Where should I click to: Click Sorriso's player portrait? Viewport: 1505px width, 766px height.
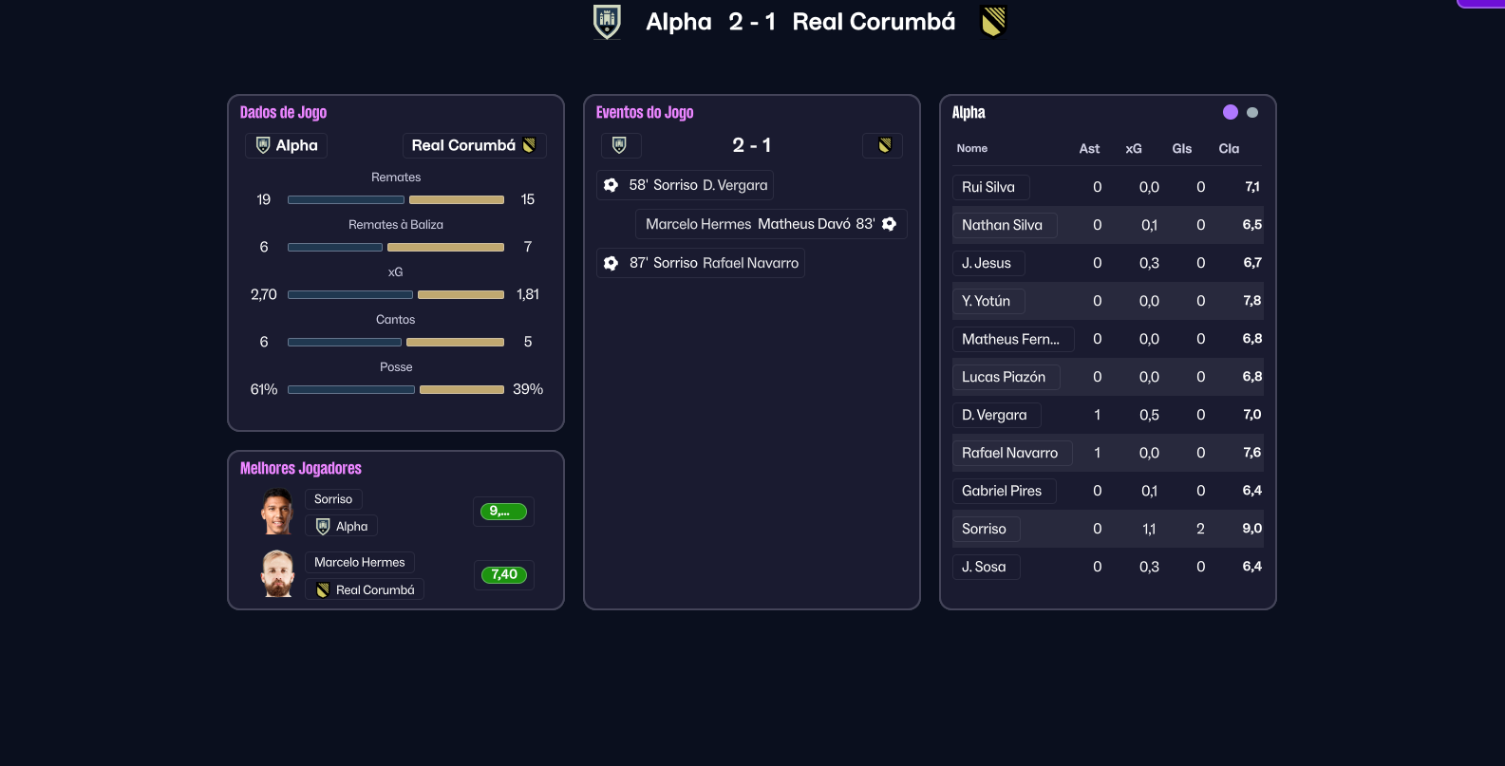click(277, 512)
